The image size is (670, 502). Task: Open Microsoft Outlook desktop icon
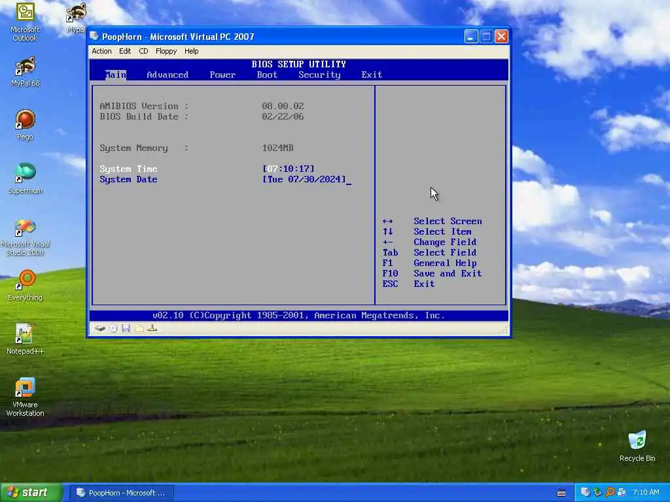click(25, 22)
